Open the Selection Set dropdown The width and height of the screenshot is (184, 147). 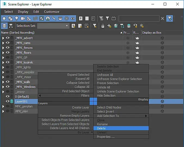click(x=67, y=26)
